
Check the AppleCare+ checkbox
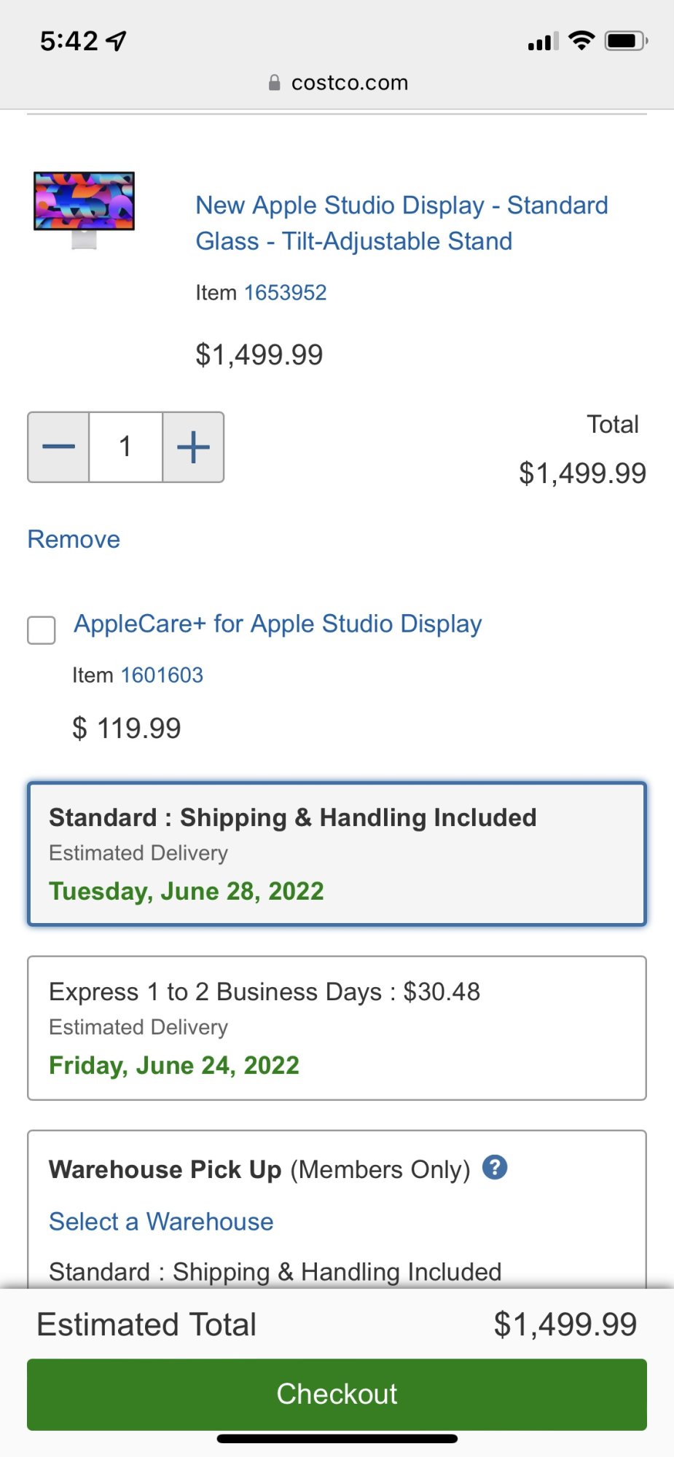(x=42, y=630)
